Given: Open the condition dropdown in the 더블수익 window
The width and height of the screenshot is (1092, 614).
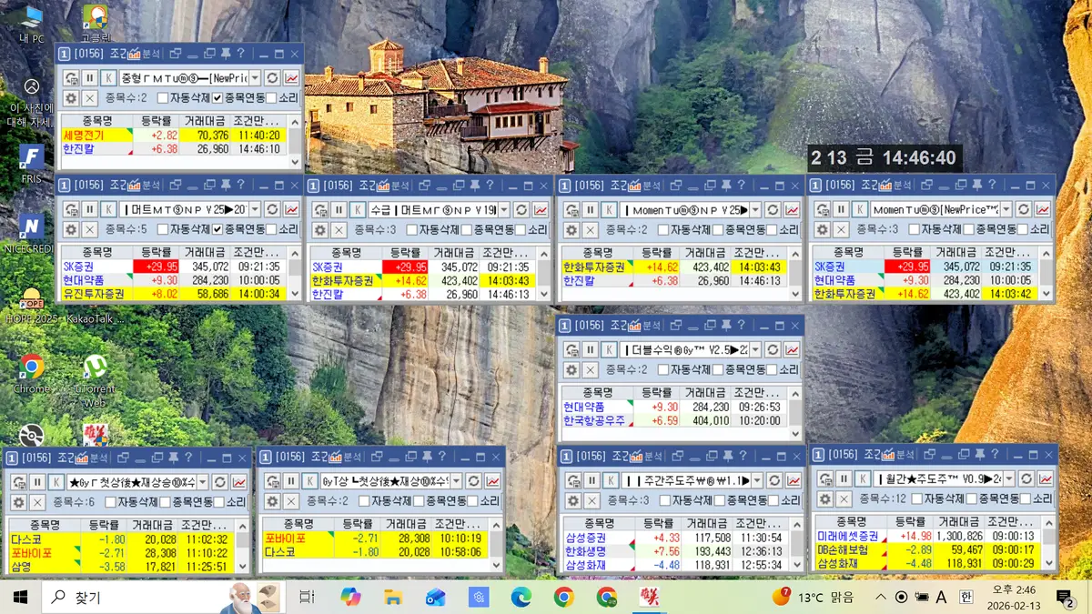Looking at the screenshot, I should pyautogui.click(x=753, y=349).
